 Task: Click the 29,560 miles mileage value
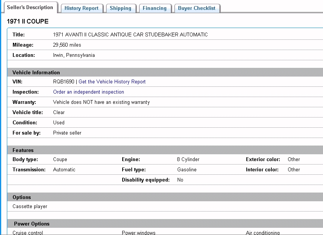click(67, 45)
